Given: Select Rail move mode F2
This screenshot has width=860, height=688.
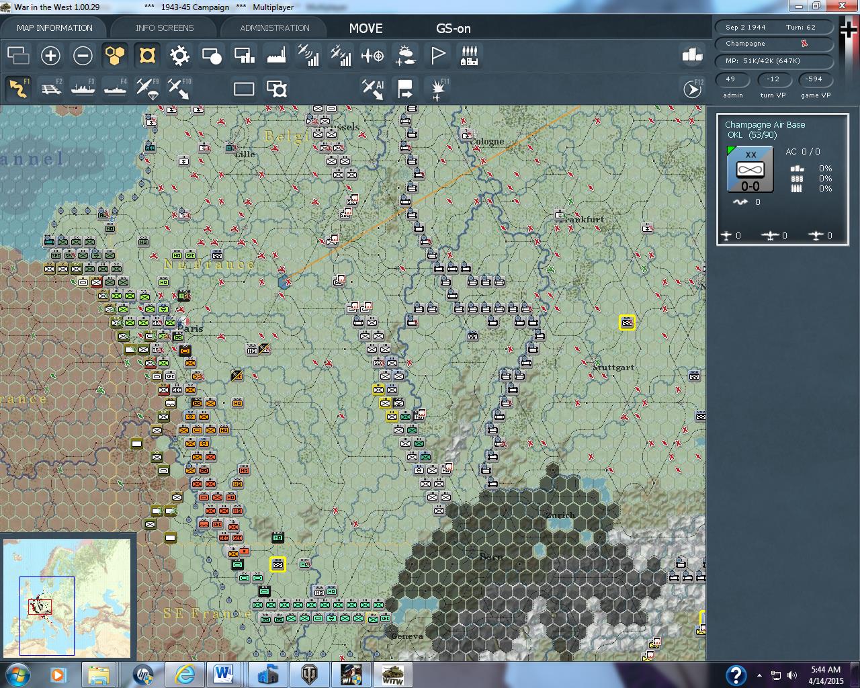Looking at the screenshot, I should click(51, 89).
